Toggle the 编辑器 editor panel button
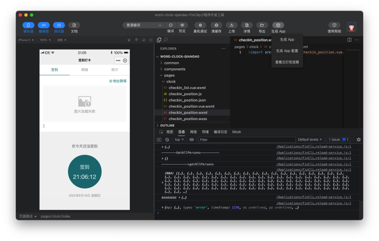The image size is (379, 241). (x=44, y=25)
